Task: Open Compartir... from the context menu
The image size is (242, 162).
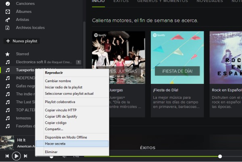Action: click(72, 129)
